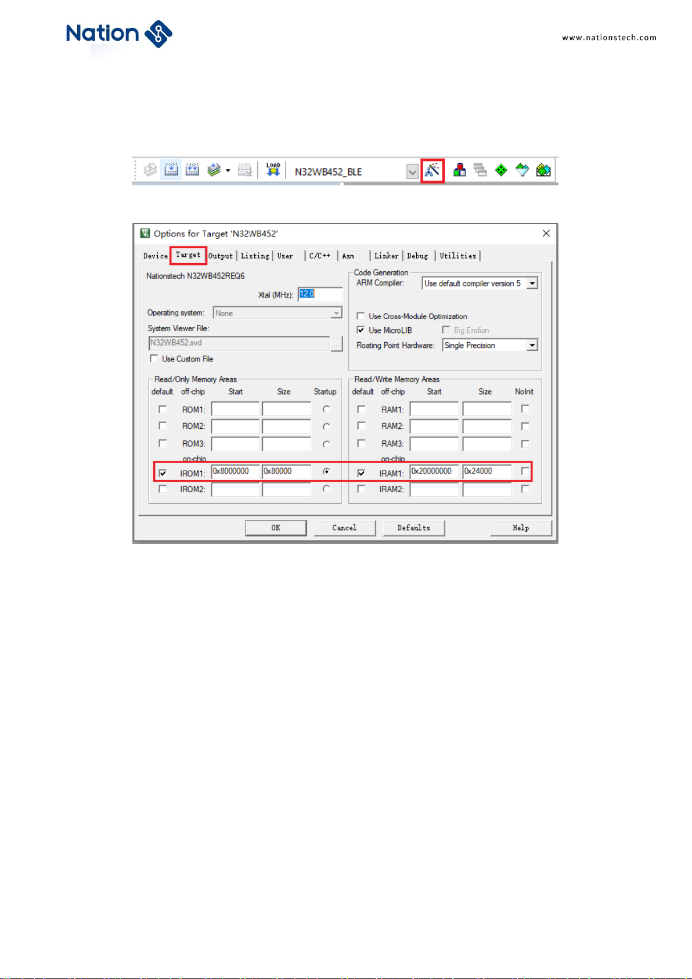The width and height of the screenshot is (692, 979).
Task: Open the Utilities tab
Action: tap(458, 256)
